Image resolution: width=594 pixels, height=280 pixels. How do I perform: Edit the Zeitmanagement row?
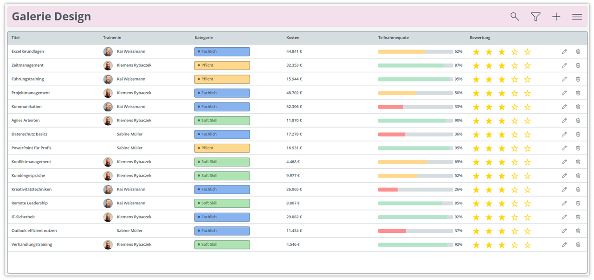[x=564, y=65]
